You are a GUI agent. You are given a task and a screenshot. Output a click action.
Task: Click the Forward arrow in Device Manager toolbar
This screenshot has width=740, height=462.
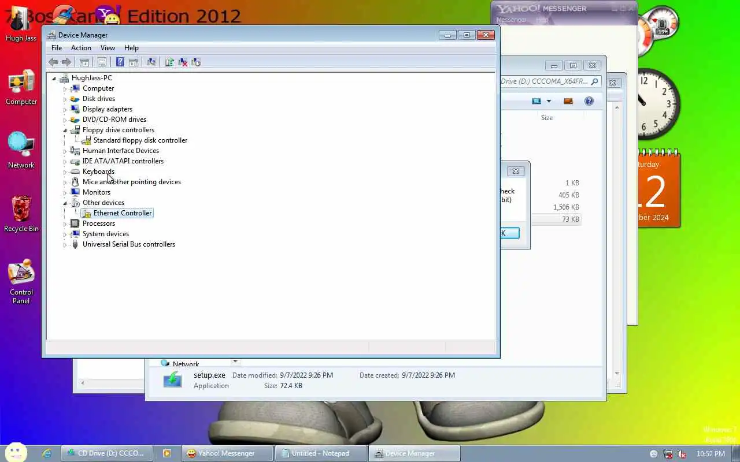[66, 62]
